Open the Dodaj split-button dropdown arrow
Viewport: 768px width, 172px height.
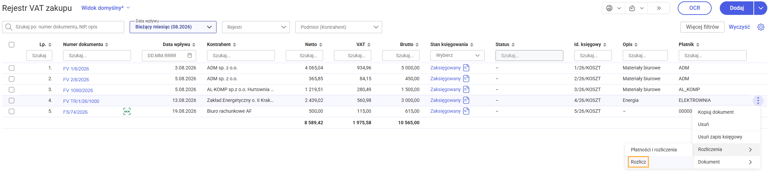pyautogui.click(x=761, y=8)
